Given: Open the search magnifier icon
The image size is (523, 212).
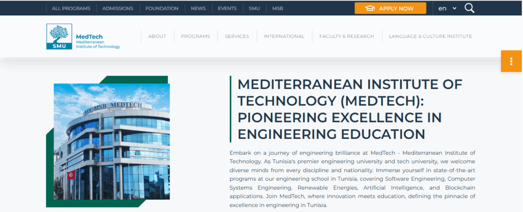Looking at the screenshot, I should [469, 8].
